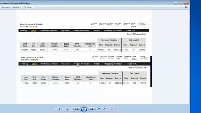Open Photo Viewer help question mark

point(186,7)
